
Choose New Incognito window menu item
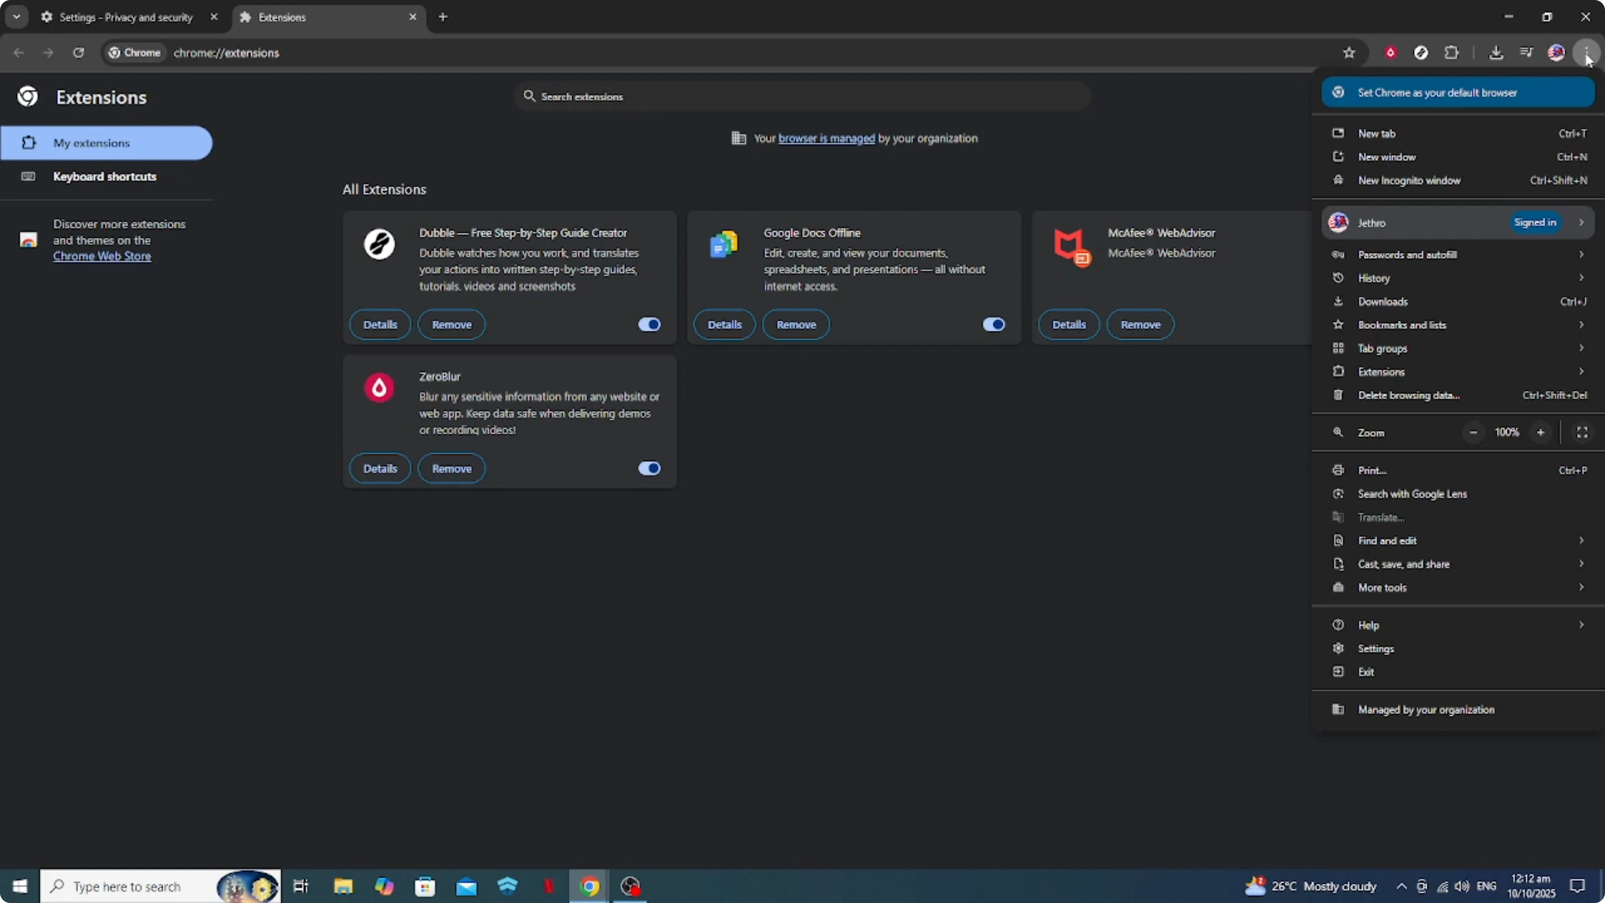tap(1458, 180)
